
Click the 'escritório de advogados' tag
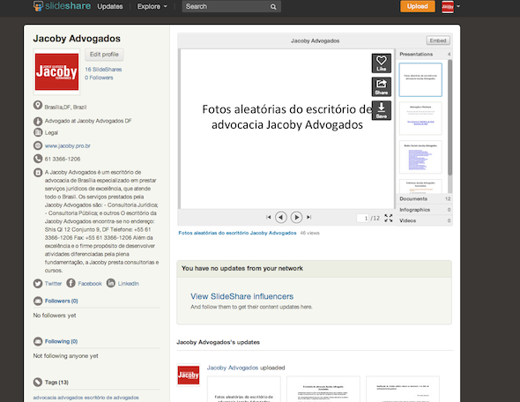tap(111, 398)
